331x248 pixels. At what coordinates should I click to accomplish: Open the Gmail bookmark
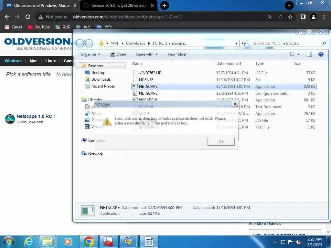click(x=14, y=27)
